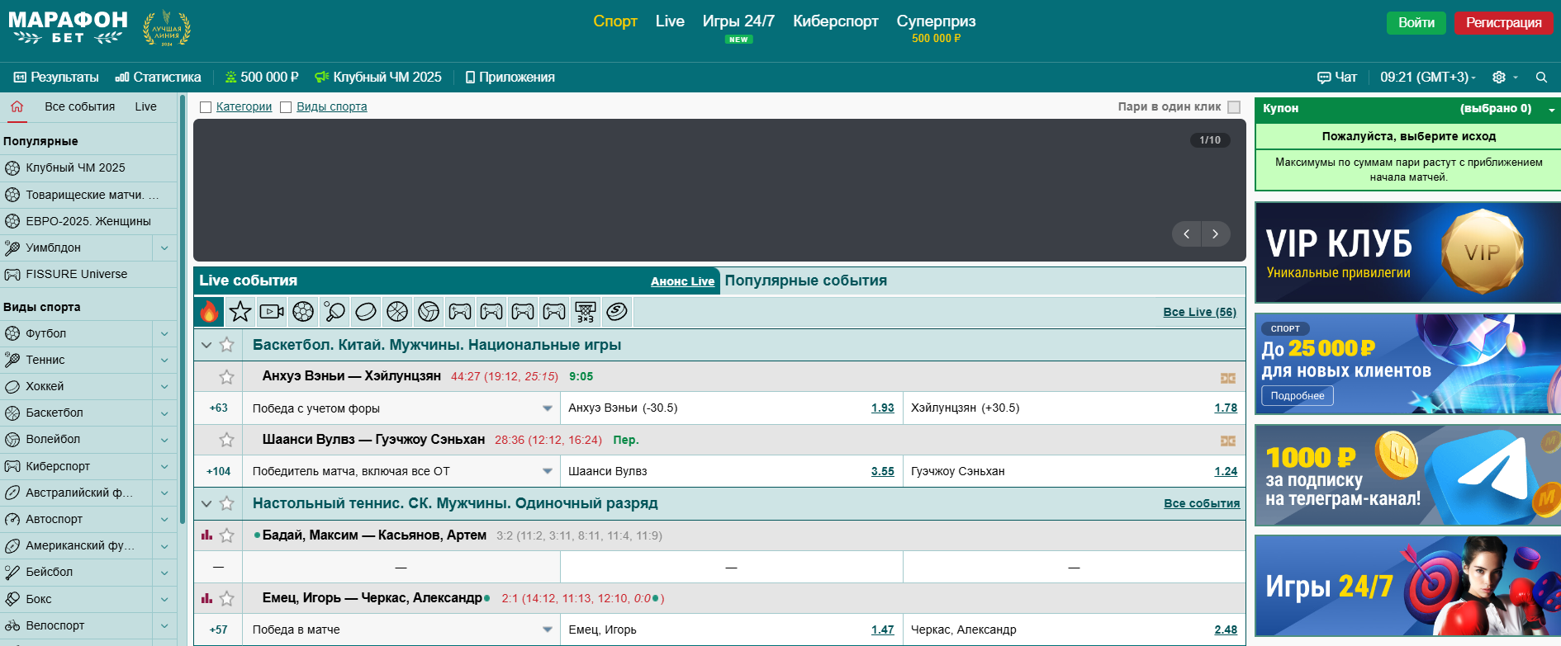Choose the 3x3 basketball hoop icon
This screenshot has width=1561, height=646.
586,312
